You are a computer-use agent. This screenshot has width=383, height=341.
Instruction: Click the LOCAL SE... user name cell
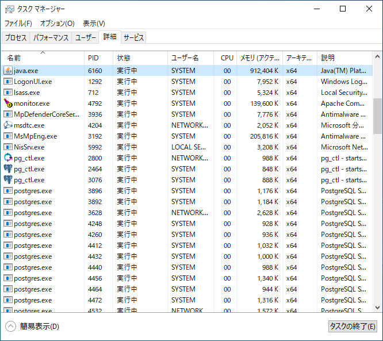coord(188,147)
